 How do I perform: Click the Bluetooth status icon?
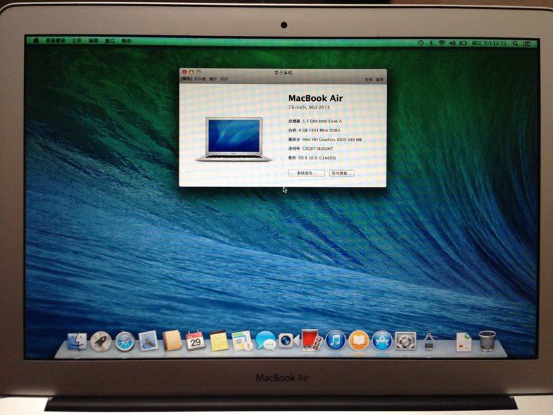click(431, 43)
